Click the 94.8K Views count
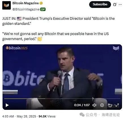 [47, 116]
